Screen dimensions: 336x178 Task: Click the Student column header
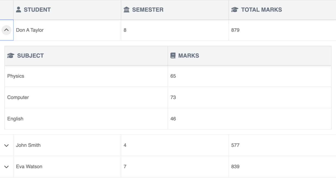(37, 10)
